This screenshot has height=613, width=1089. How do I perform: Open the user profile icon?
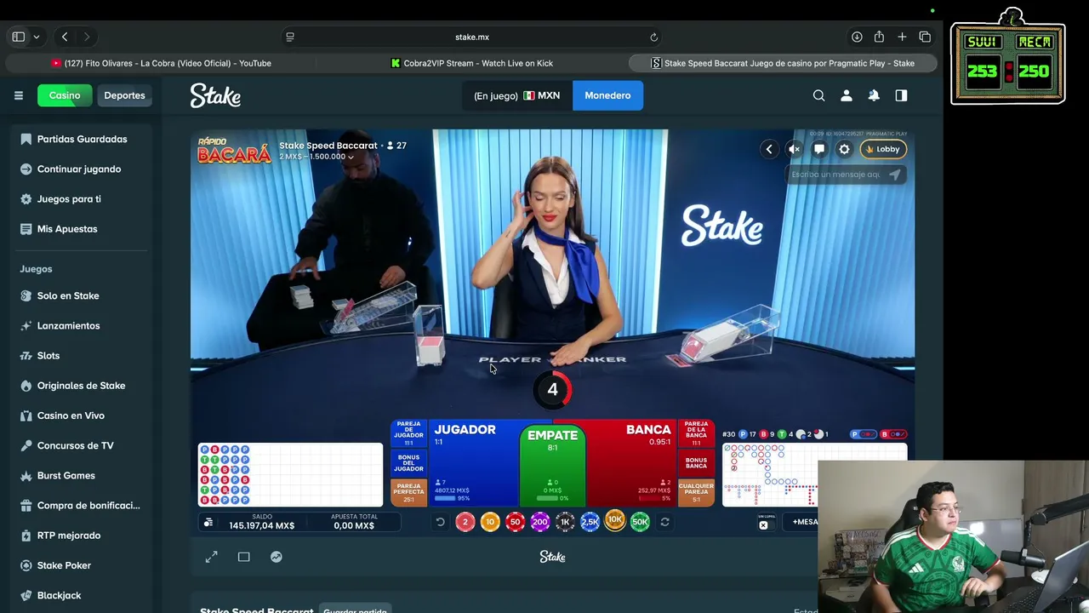pyautogui.click(x=846, y=95)
